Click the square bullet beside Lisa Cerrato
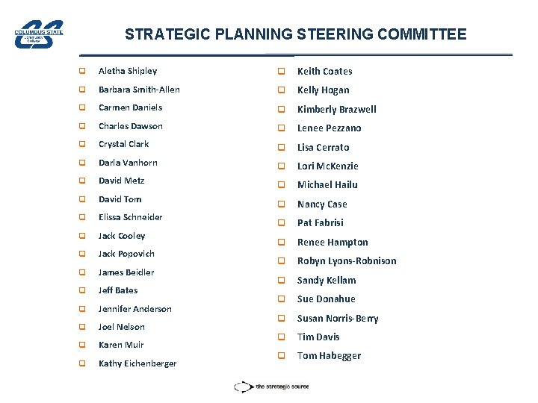The image size is (538, 403). [x=281, y=148]
